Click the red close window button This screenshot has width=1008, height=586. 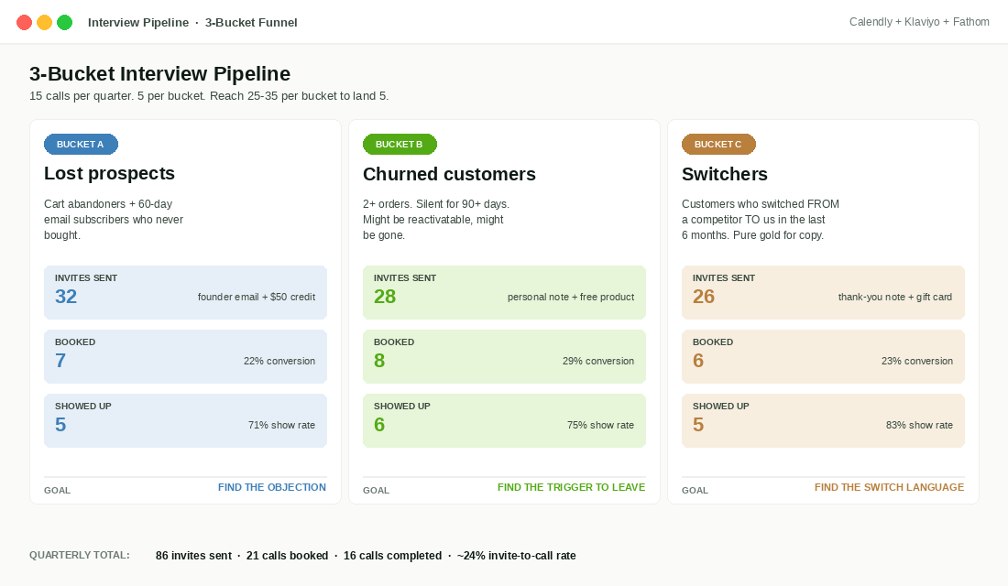click(25, 23)
